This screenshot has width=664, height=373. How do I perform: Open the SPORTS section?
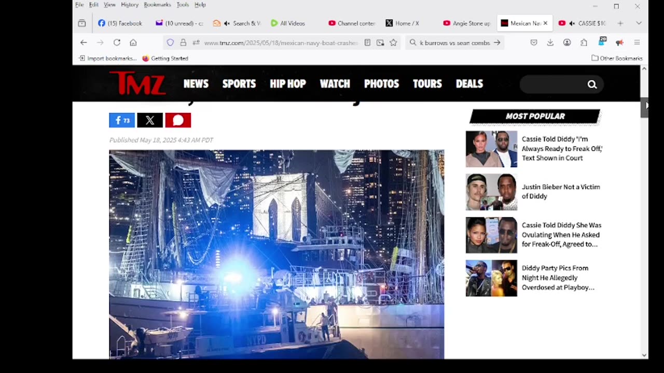239,84
